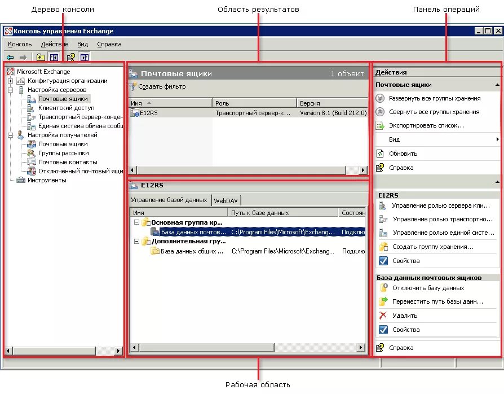504x394 pixels.
Task: Click the Инструменты toolbox icon
Action: [x=20, y=180]
